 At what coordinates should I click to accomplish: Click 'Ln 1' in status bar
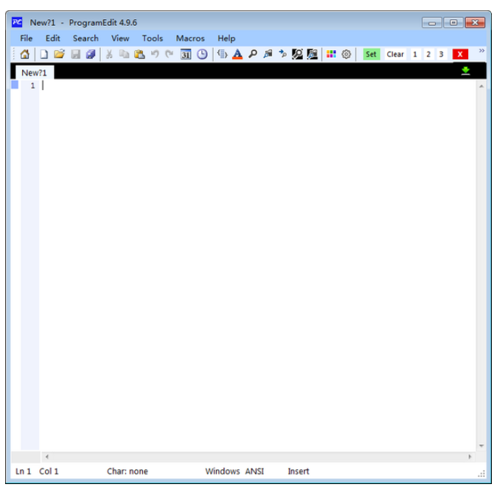[x=23, y=472]
